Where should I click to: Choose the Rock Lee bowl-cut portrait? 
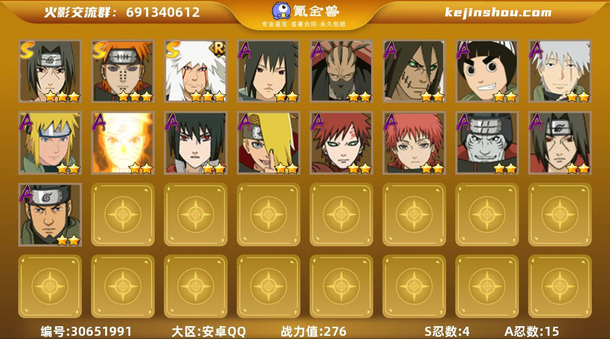click(x=487, y=71)
